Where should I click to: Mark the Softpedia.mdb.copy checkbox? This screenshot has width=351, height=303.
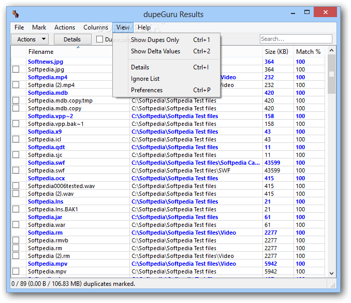pyautogui.click(x=16, y=108)
